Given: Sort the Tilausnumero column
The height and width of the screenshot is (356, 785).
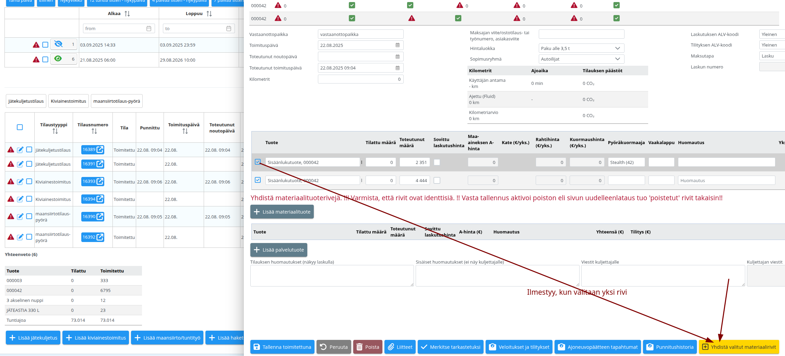Looking at the screenshot, I should pos(94,131).
